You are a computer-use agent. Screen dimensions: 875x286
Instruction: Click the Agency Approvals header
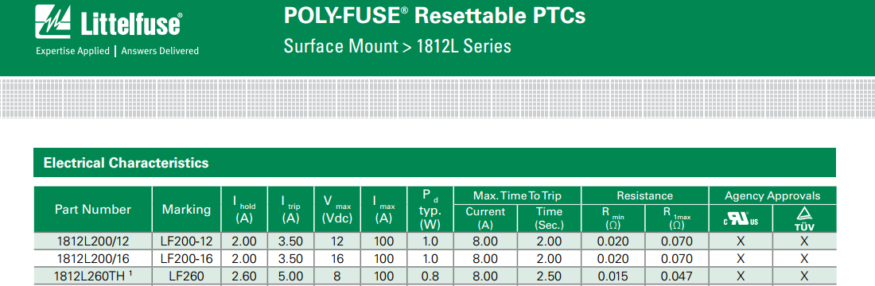pyautogui.click(x=772, y=195)
